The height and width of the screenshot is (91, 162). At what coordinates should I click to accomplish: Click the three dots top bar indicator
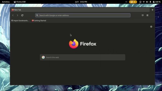pyautogui.click(x=126, y=2)
